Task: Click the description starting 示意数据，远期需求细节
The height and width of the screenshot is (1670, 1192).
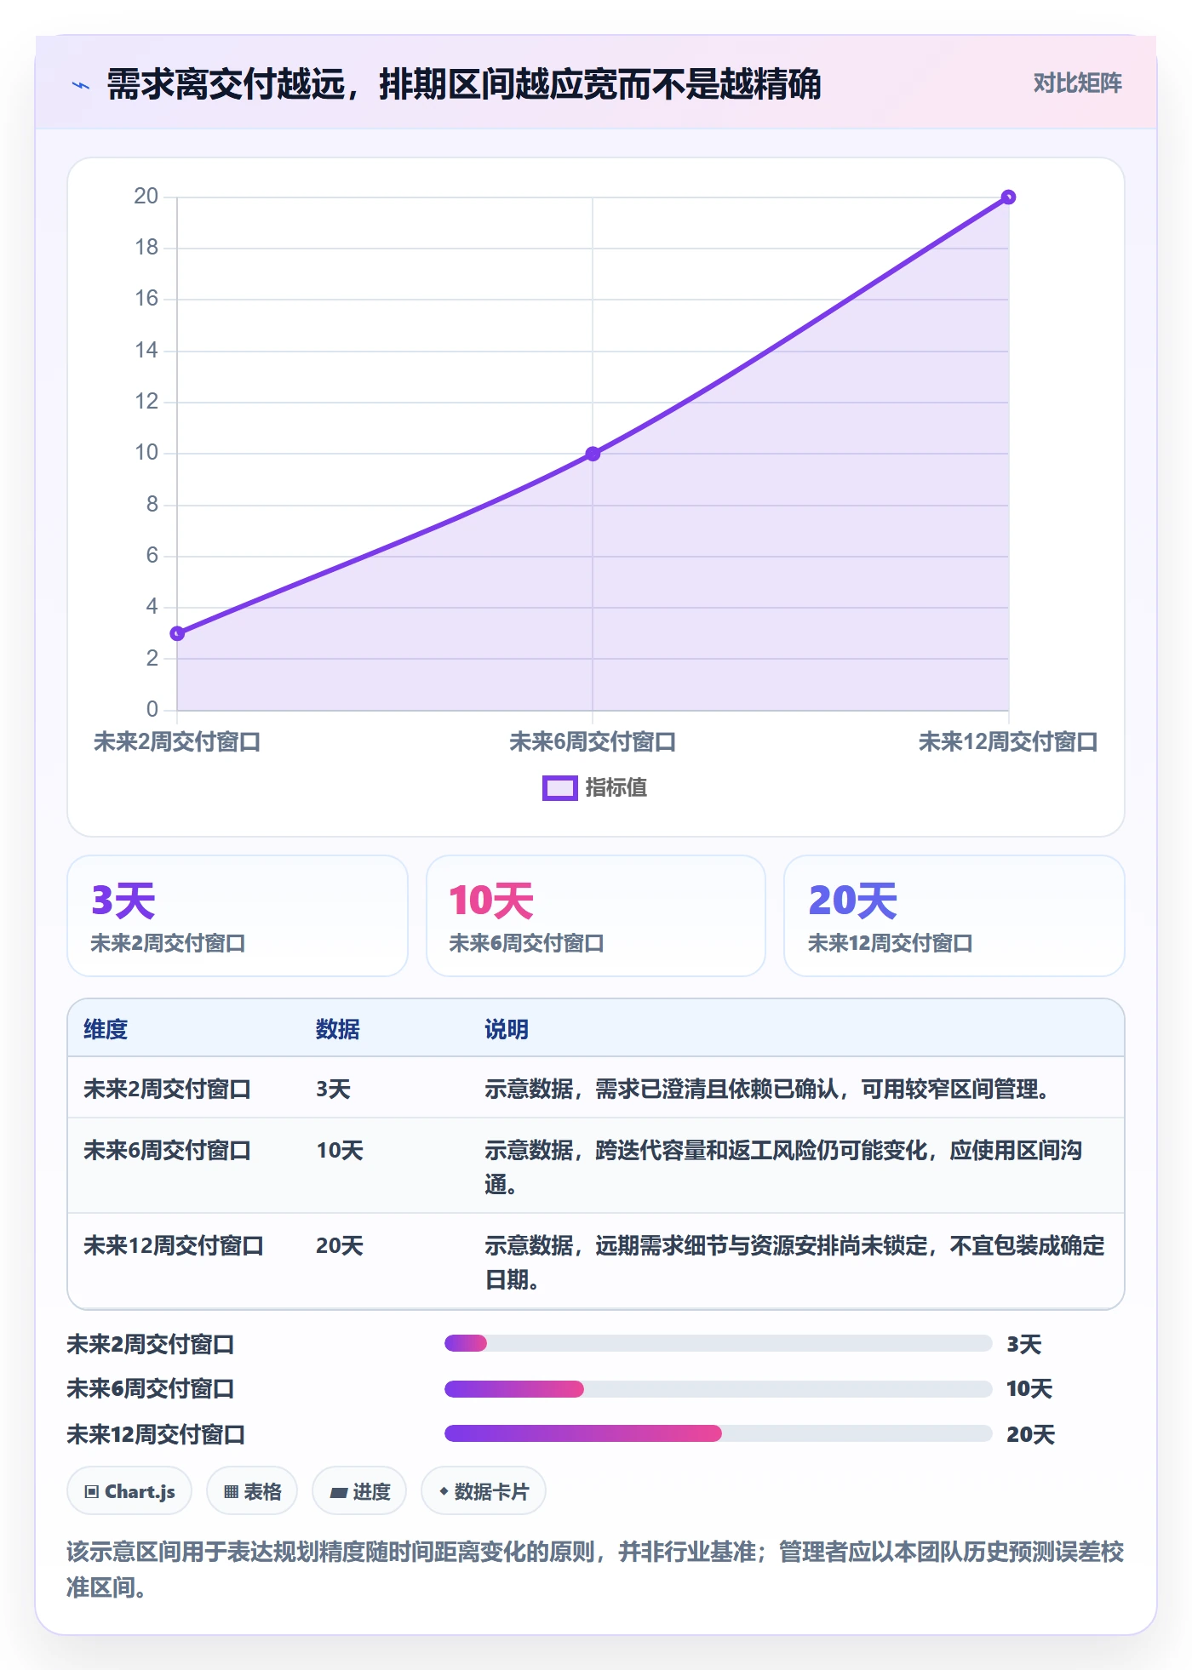Action: click(x=794, y=1262)
